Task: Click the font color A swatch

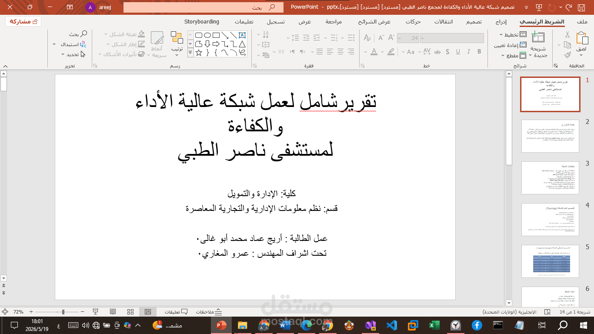Action: point(374,52)
